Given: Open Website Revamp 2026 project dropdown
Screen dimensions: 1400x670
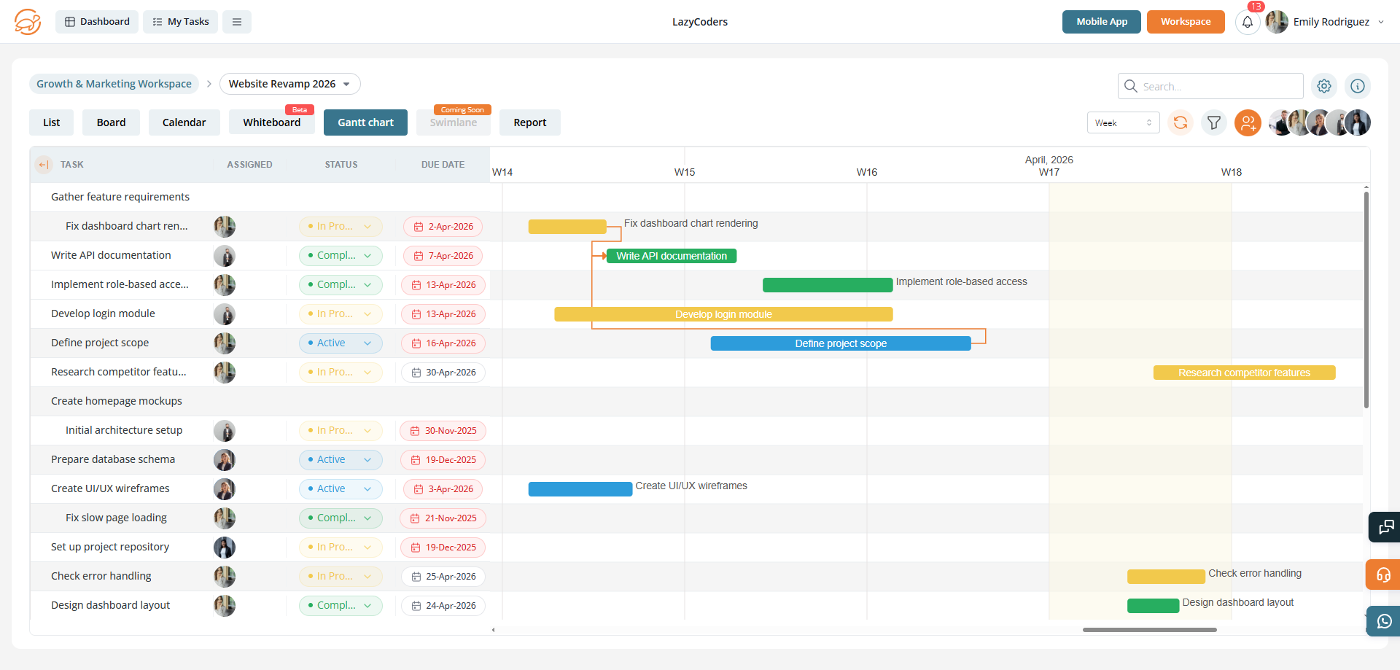Looking at the screenshot, I should point(289,84).
